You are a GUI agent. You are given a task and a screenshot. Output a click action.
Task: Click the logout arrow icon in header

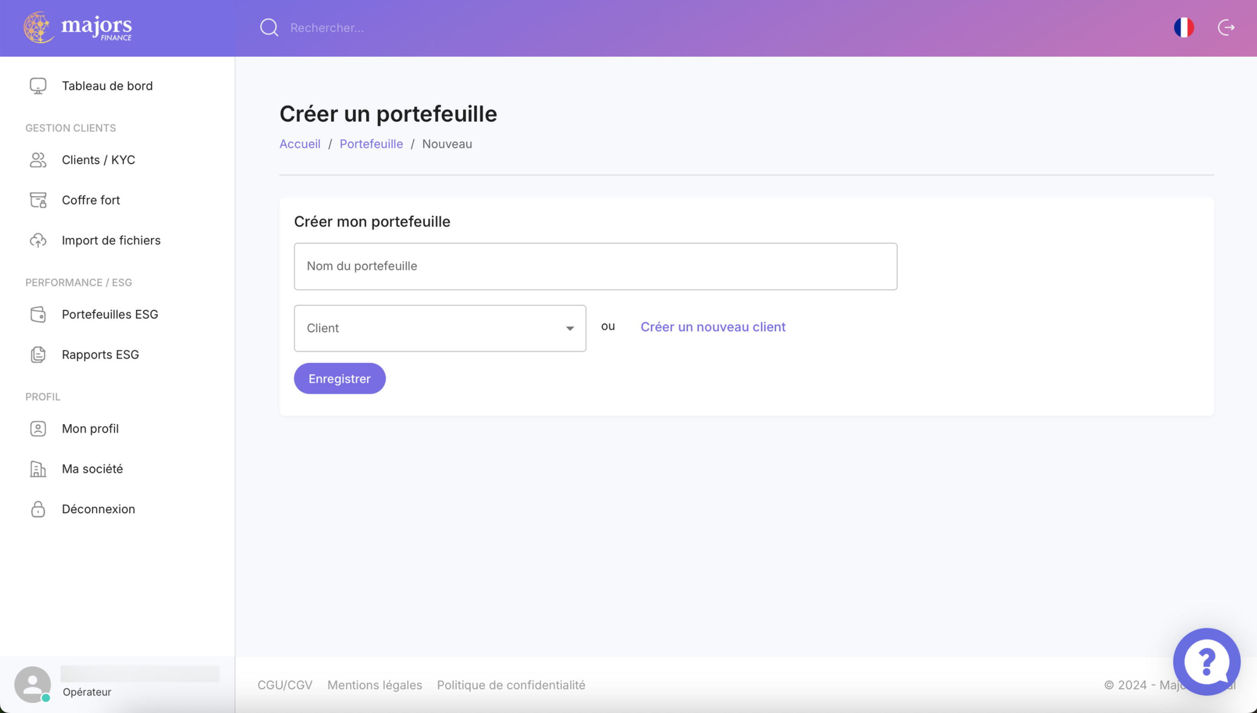tap(1225, 27)
